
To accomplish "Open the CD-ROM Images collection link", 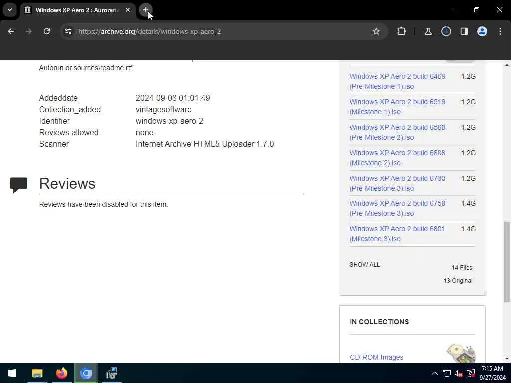I will (376, 357).
